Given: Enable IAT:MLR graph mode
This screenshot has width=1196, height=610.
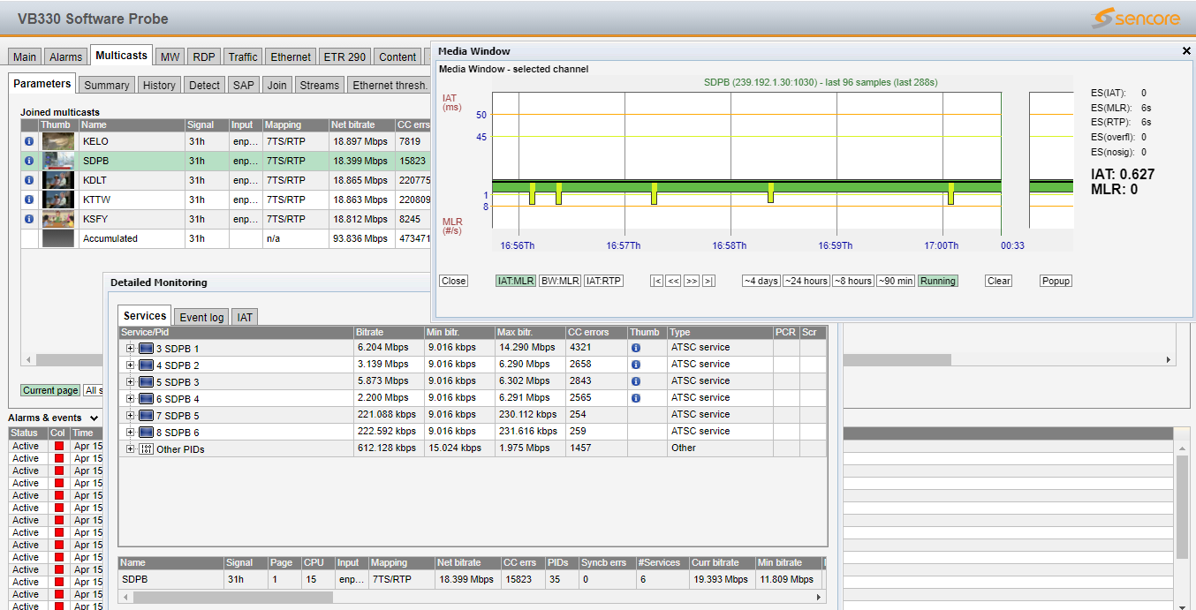Looking at the screenshot, I should pos(515,281).
